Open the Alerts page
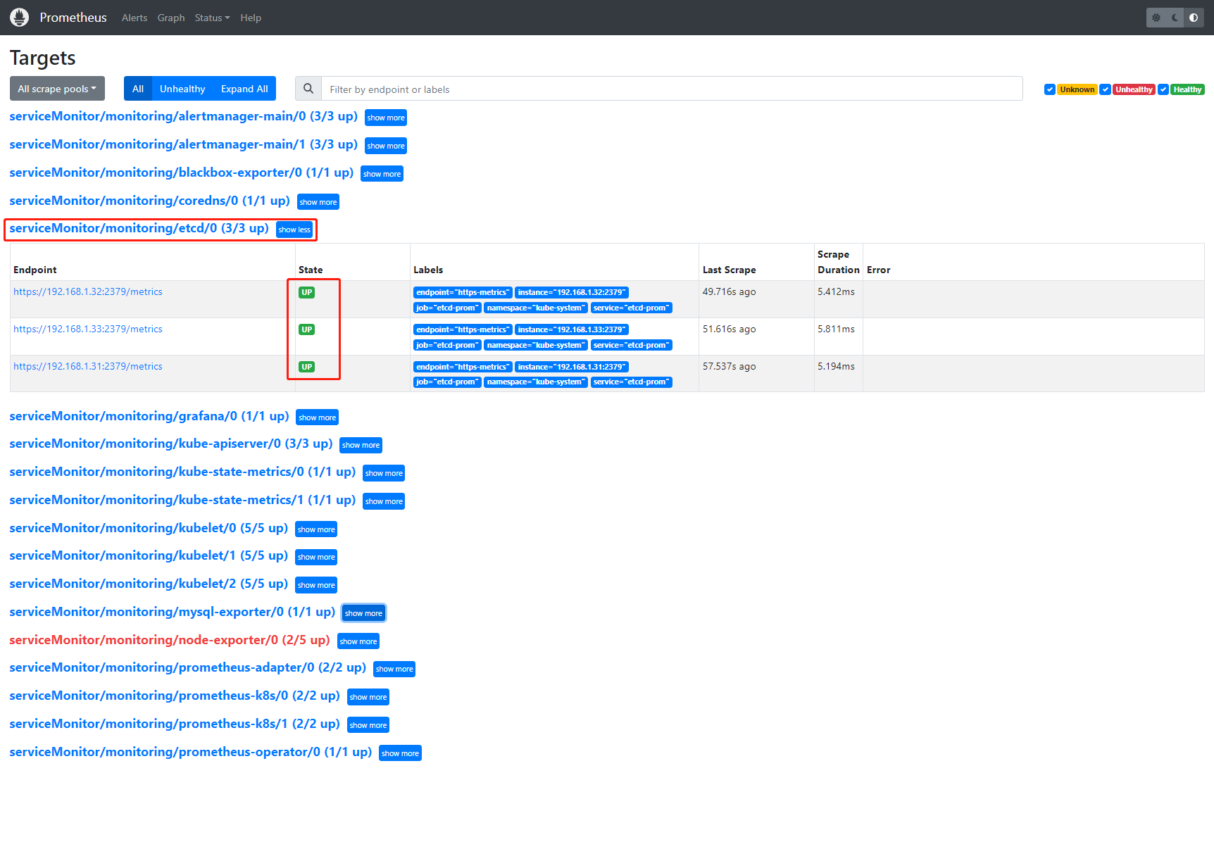The width and height of the screenshot is (1214, 861). [x=134, y=18]
